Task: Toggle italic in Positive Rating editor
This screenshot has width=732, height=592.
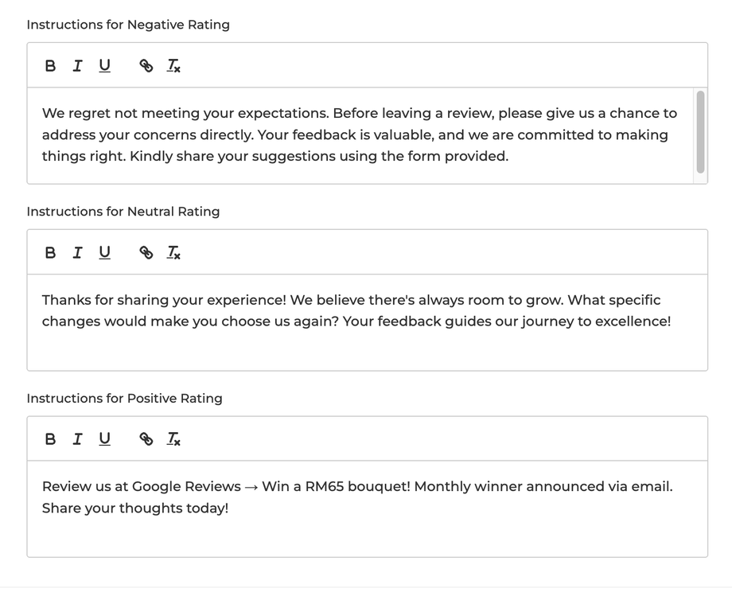Action: (x=77, y=439)
